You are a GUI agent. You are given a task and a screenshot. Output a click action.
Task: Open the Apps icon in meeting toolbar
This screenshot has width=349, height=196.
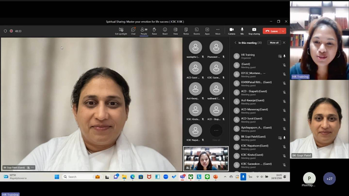(x=207, y=31)
